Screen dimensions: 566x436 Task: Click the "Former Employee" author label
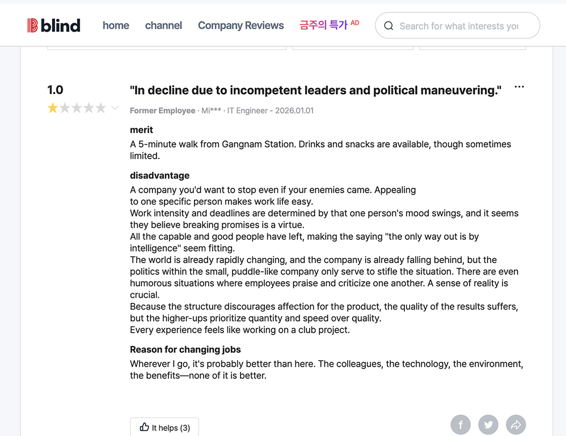162,111
